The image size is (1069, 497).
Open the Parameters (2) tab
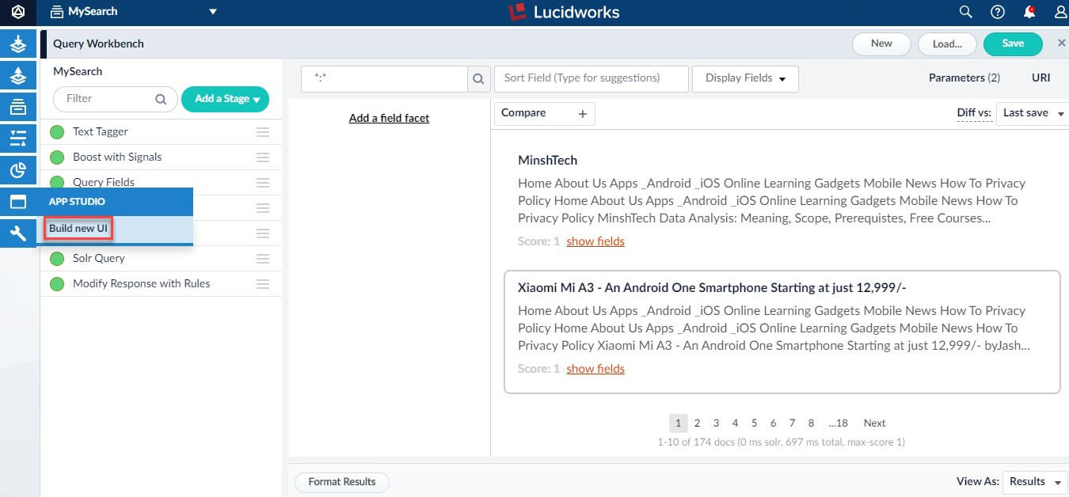click(x=964, y=78)
